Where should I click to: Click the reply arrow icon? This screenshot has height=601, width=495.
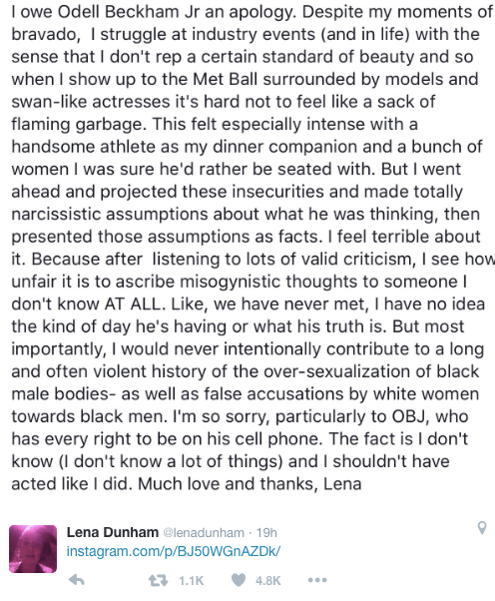[77, 580]
